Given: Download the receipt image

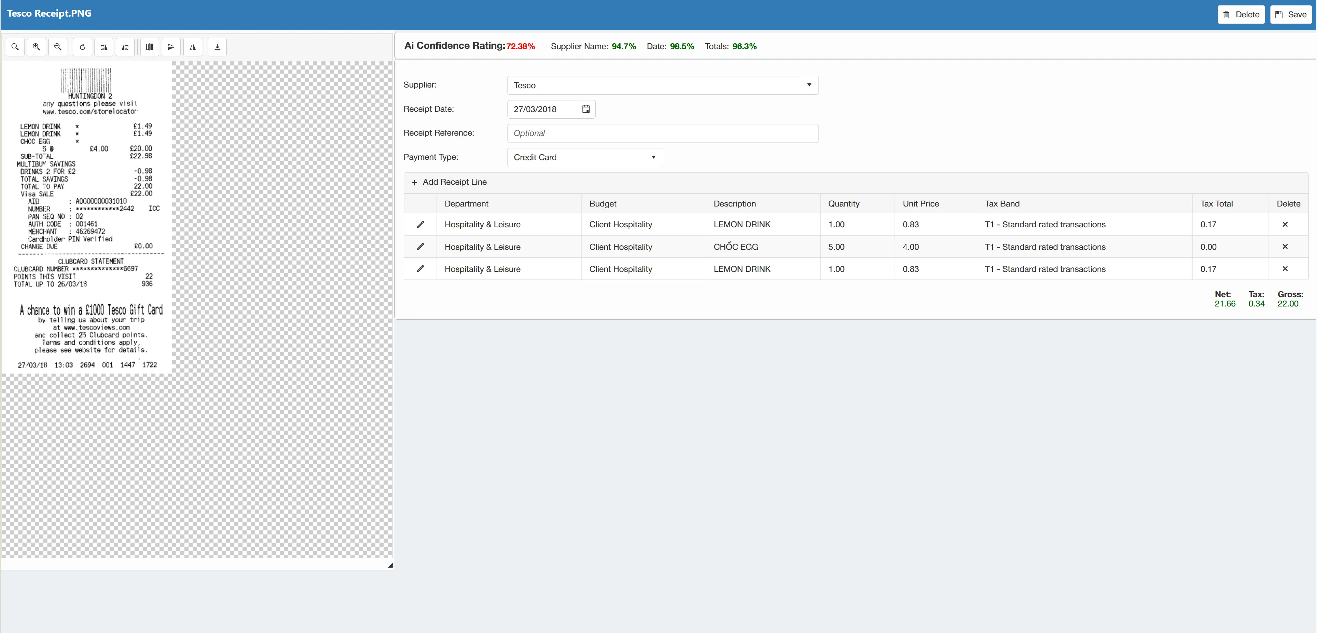Looking at the screenshot, I should pos(217,47).
